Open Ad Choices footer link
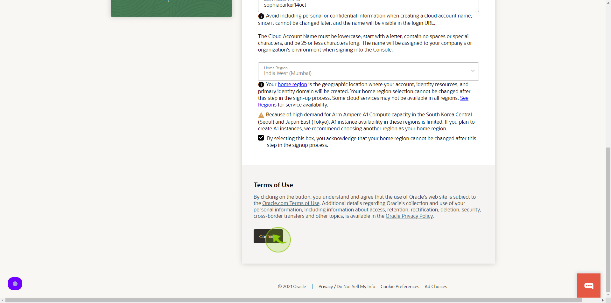 436,286
